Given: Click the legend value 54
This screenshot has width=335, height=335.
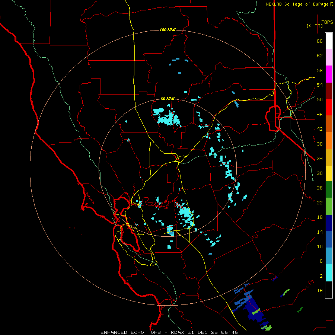Looking at the screenshot, I should (320, 85).
